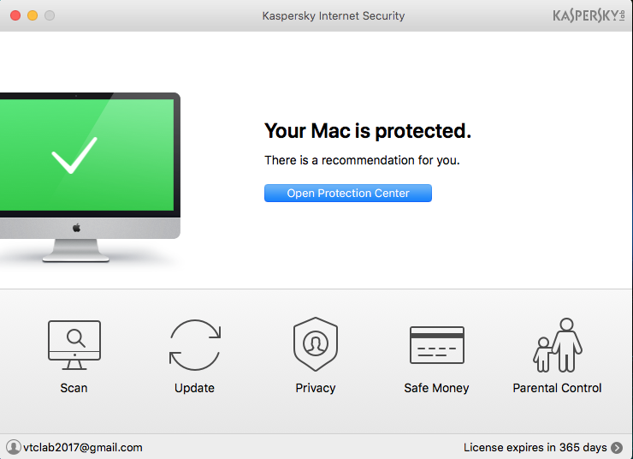Click the recommendation message text

click(362, 160)
